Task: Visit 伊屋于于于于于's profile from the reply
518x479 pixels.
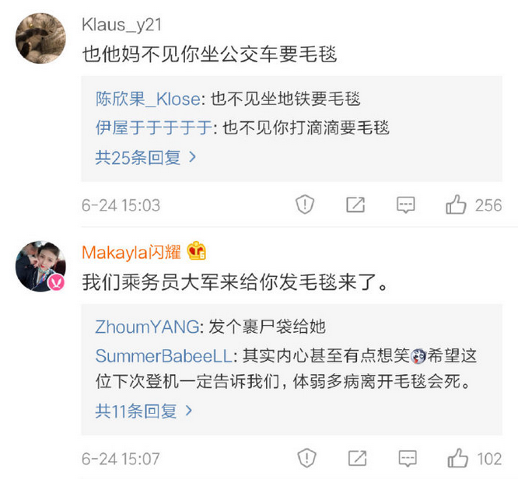Action: (x=153, y=128)
